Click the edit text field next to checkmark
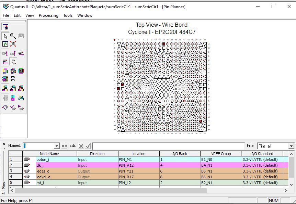 [x=168, y=146]
